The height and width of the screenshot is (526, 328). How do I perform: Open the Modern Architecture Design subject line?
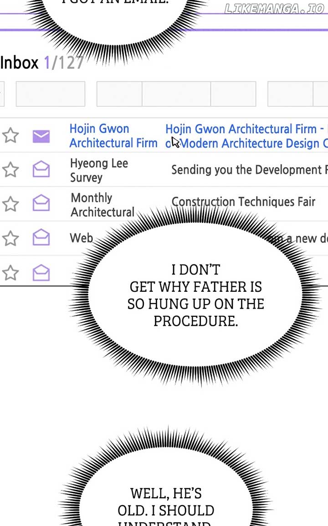pos(246,136)
